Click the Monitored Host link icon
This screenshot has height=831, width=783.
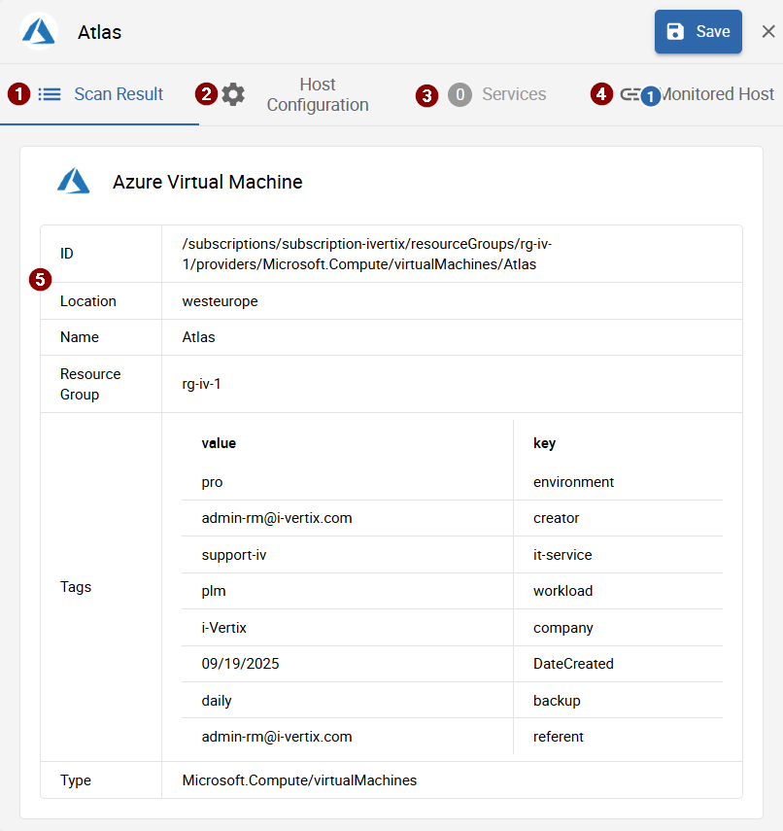630,94
